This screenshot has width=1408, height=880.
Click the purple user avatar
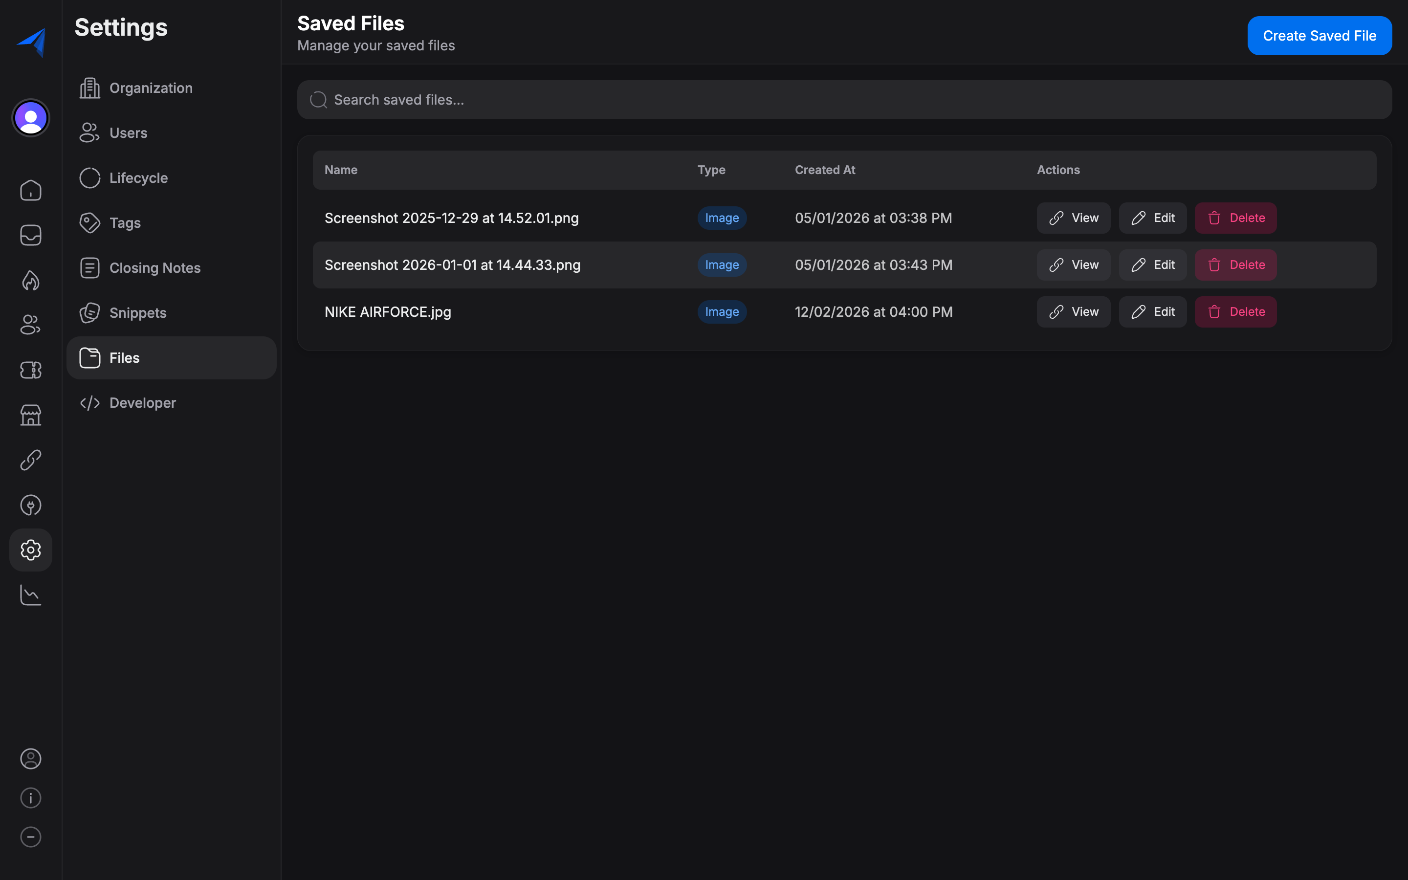pos(30,117)
